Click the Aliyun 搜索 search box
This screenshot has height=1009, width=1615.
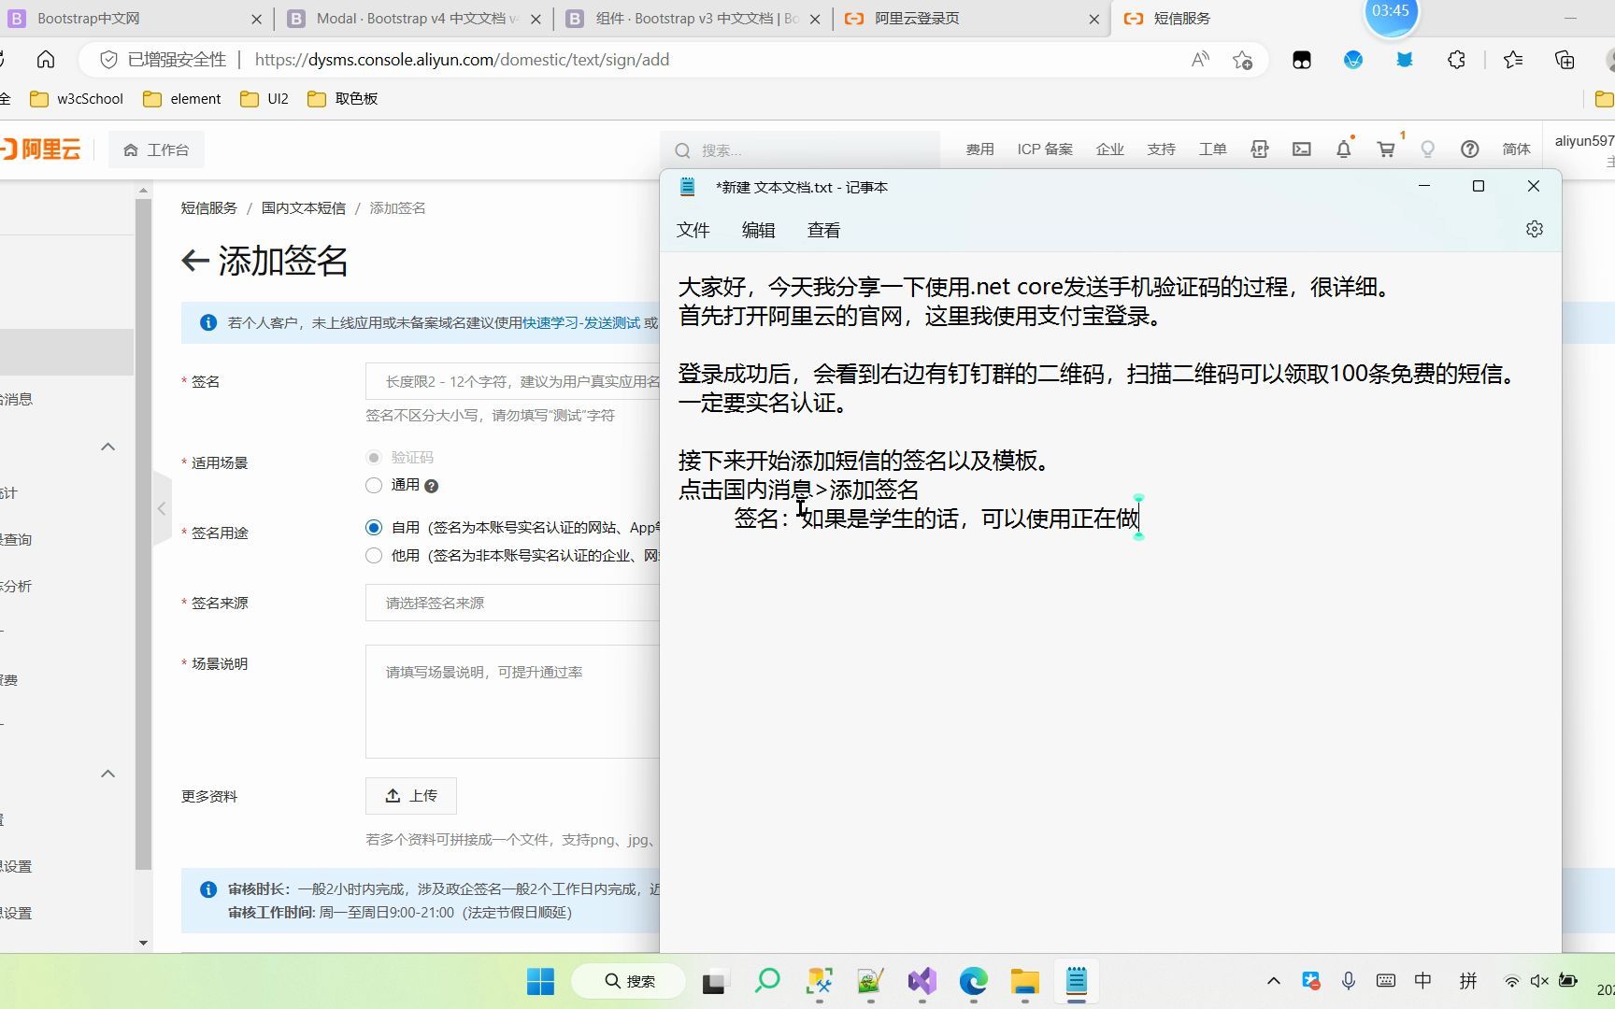(x=800, y=150)
